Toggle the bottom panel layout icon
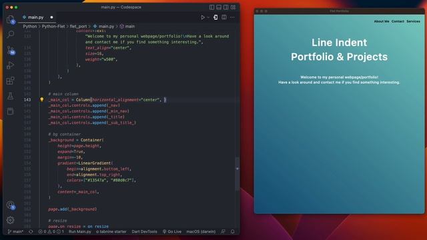 tap(219, 7)
